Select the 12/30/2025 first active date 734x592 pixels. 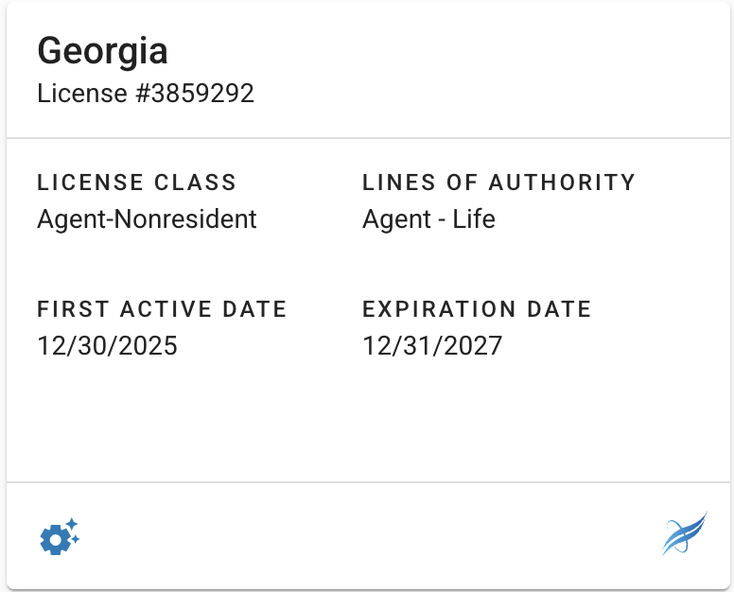coord(107,346)
